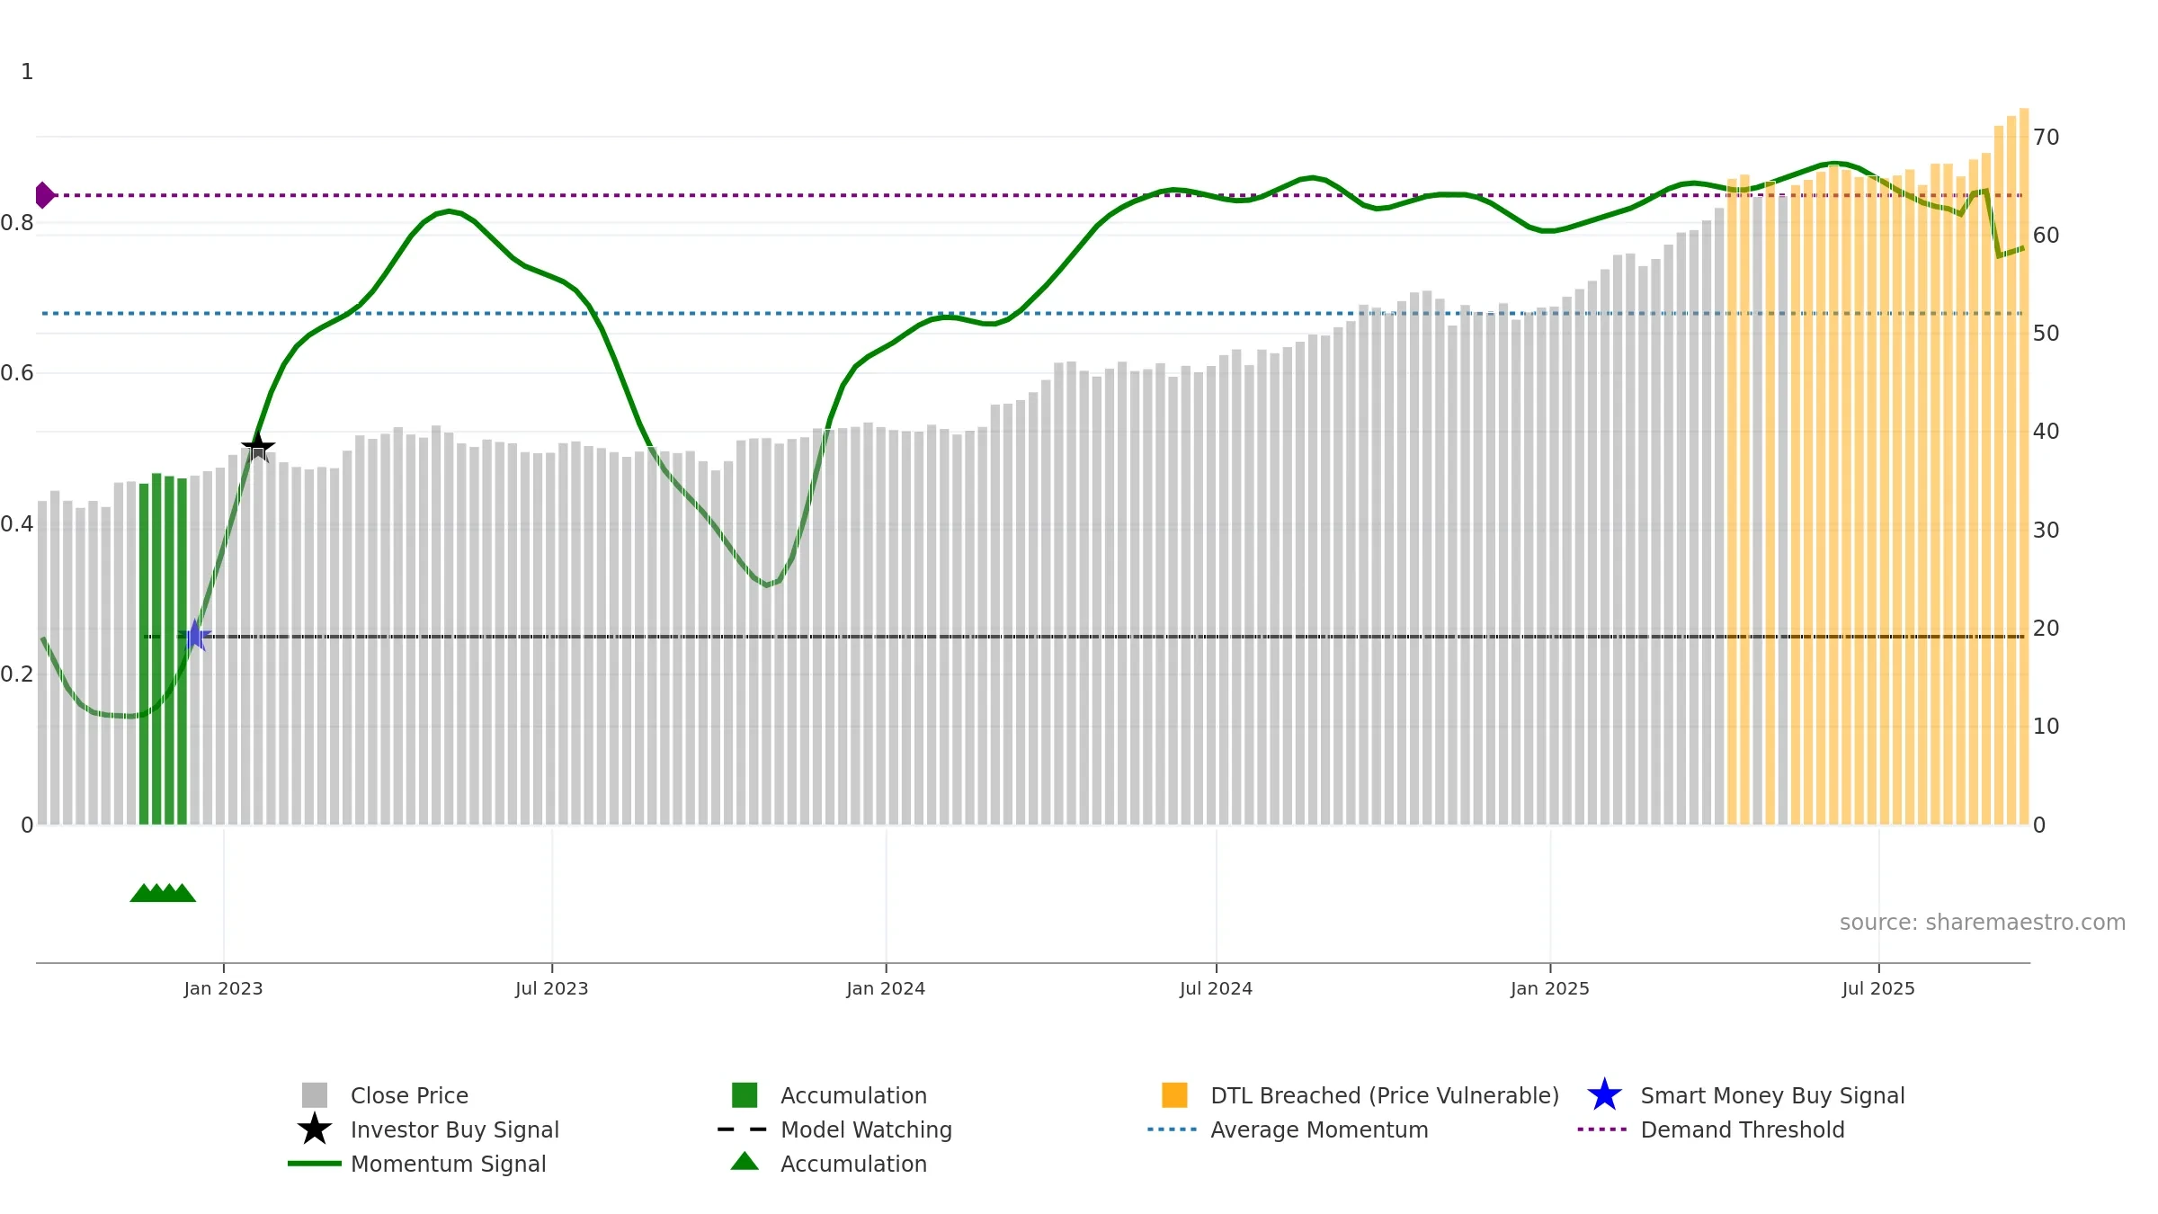Click the black star icon in legend
Image resolution: width=2158 pixels, height=1214 pixels.
coord(315,1129)
